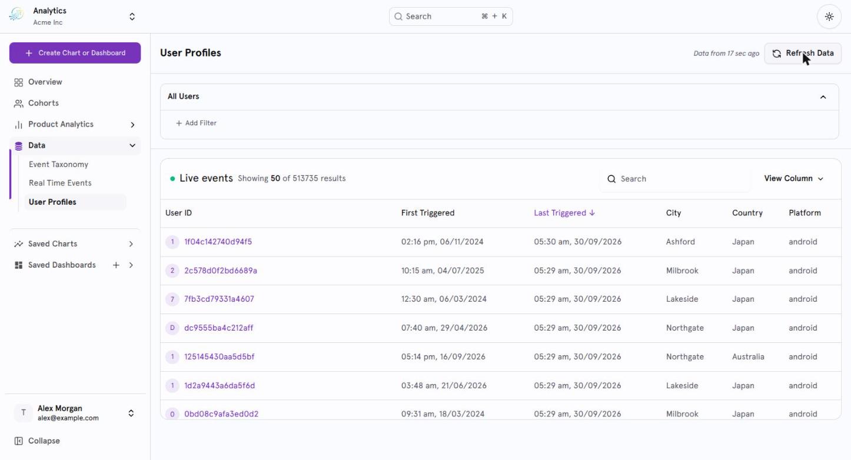Viewport: 851px width, 460px height.
Task: Click the Data database icon
Action: tap(18, 146)
